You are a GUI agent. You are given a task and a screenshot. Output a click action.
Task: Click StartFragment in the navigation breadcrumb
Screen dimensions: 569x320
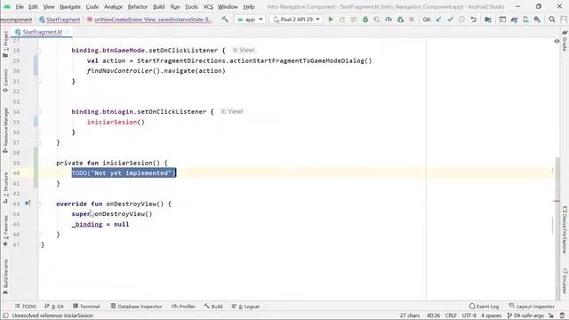point(60,20)
